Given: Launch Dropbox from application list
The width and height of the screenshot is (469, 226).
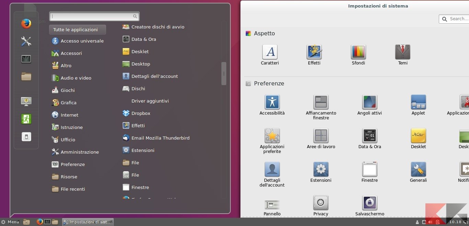Looking at the screenshot, I should tap(141, 113).
